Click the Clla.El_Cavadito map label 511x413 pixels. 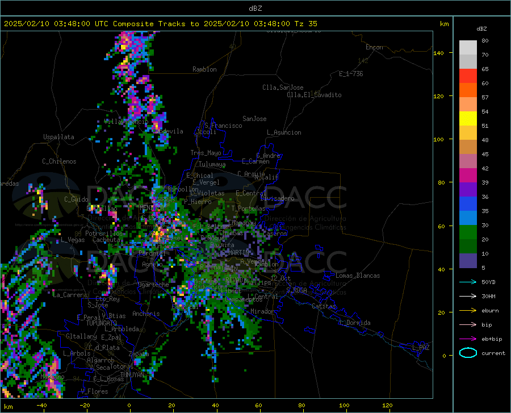(314, 95)
